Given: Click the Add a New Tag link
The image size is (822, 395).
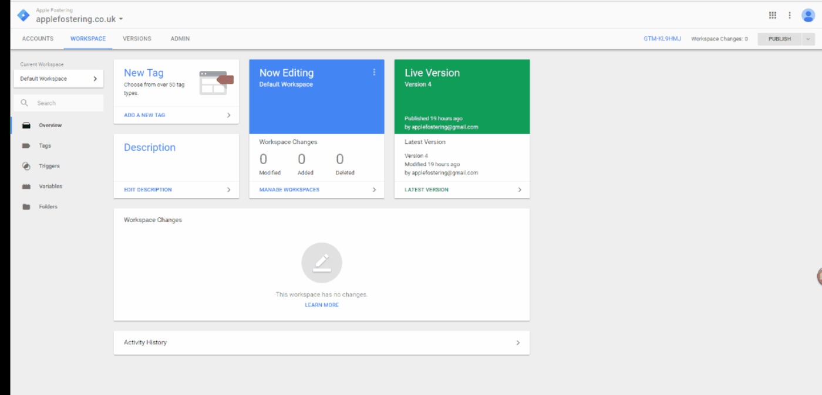Looking at the screenshot, I should (x=144, y=115).
